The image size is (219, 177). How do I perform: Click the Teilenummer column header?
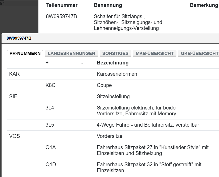coord(62,5)
